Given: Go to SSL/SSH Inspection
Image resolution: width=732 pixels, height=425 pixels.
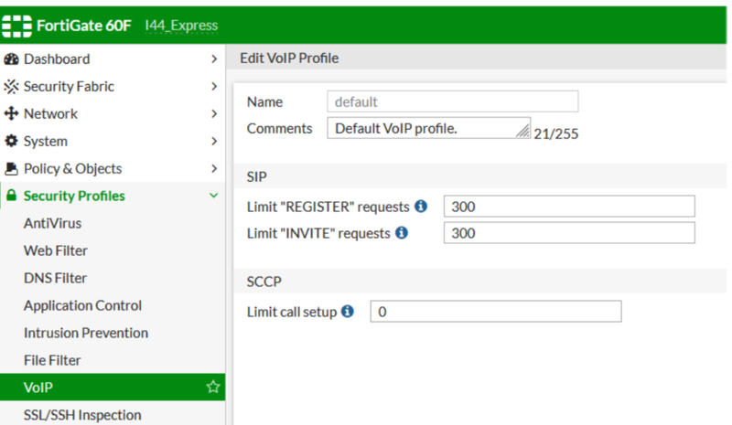Looking at the screenshot, I should (82, 415).
